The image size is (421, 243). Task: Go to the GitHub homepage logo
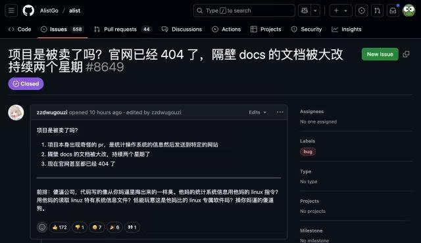pos(28,11)
